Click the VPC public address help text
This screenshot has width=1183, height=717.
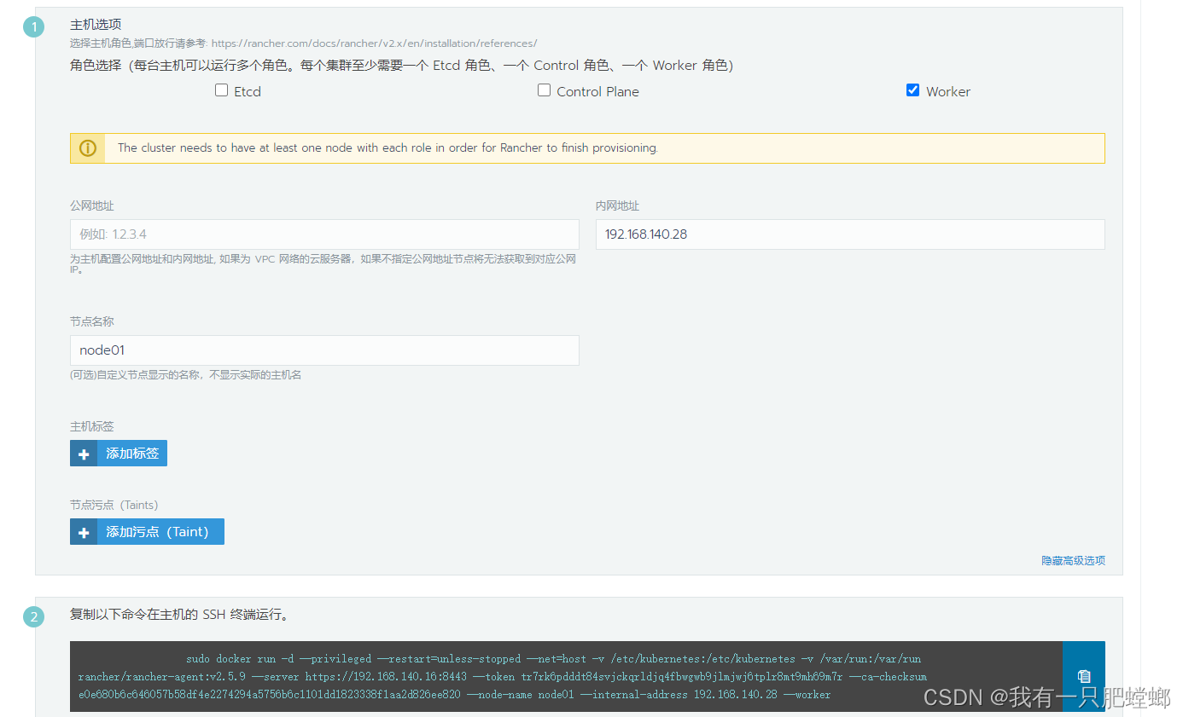[x=323, y=263]
